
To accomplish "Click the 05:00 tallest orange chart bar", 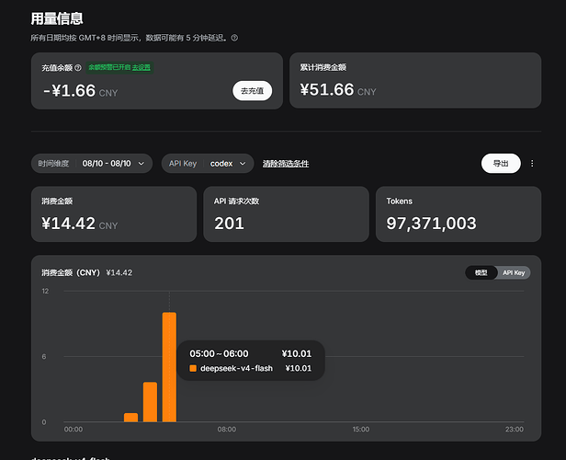I will 169,367.
